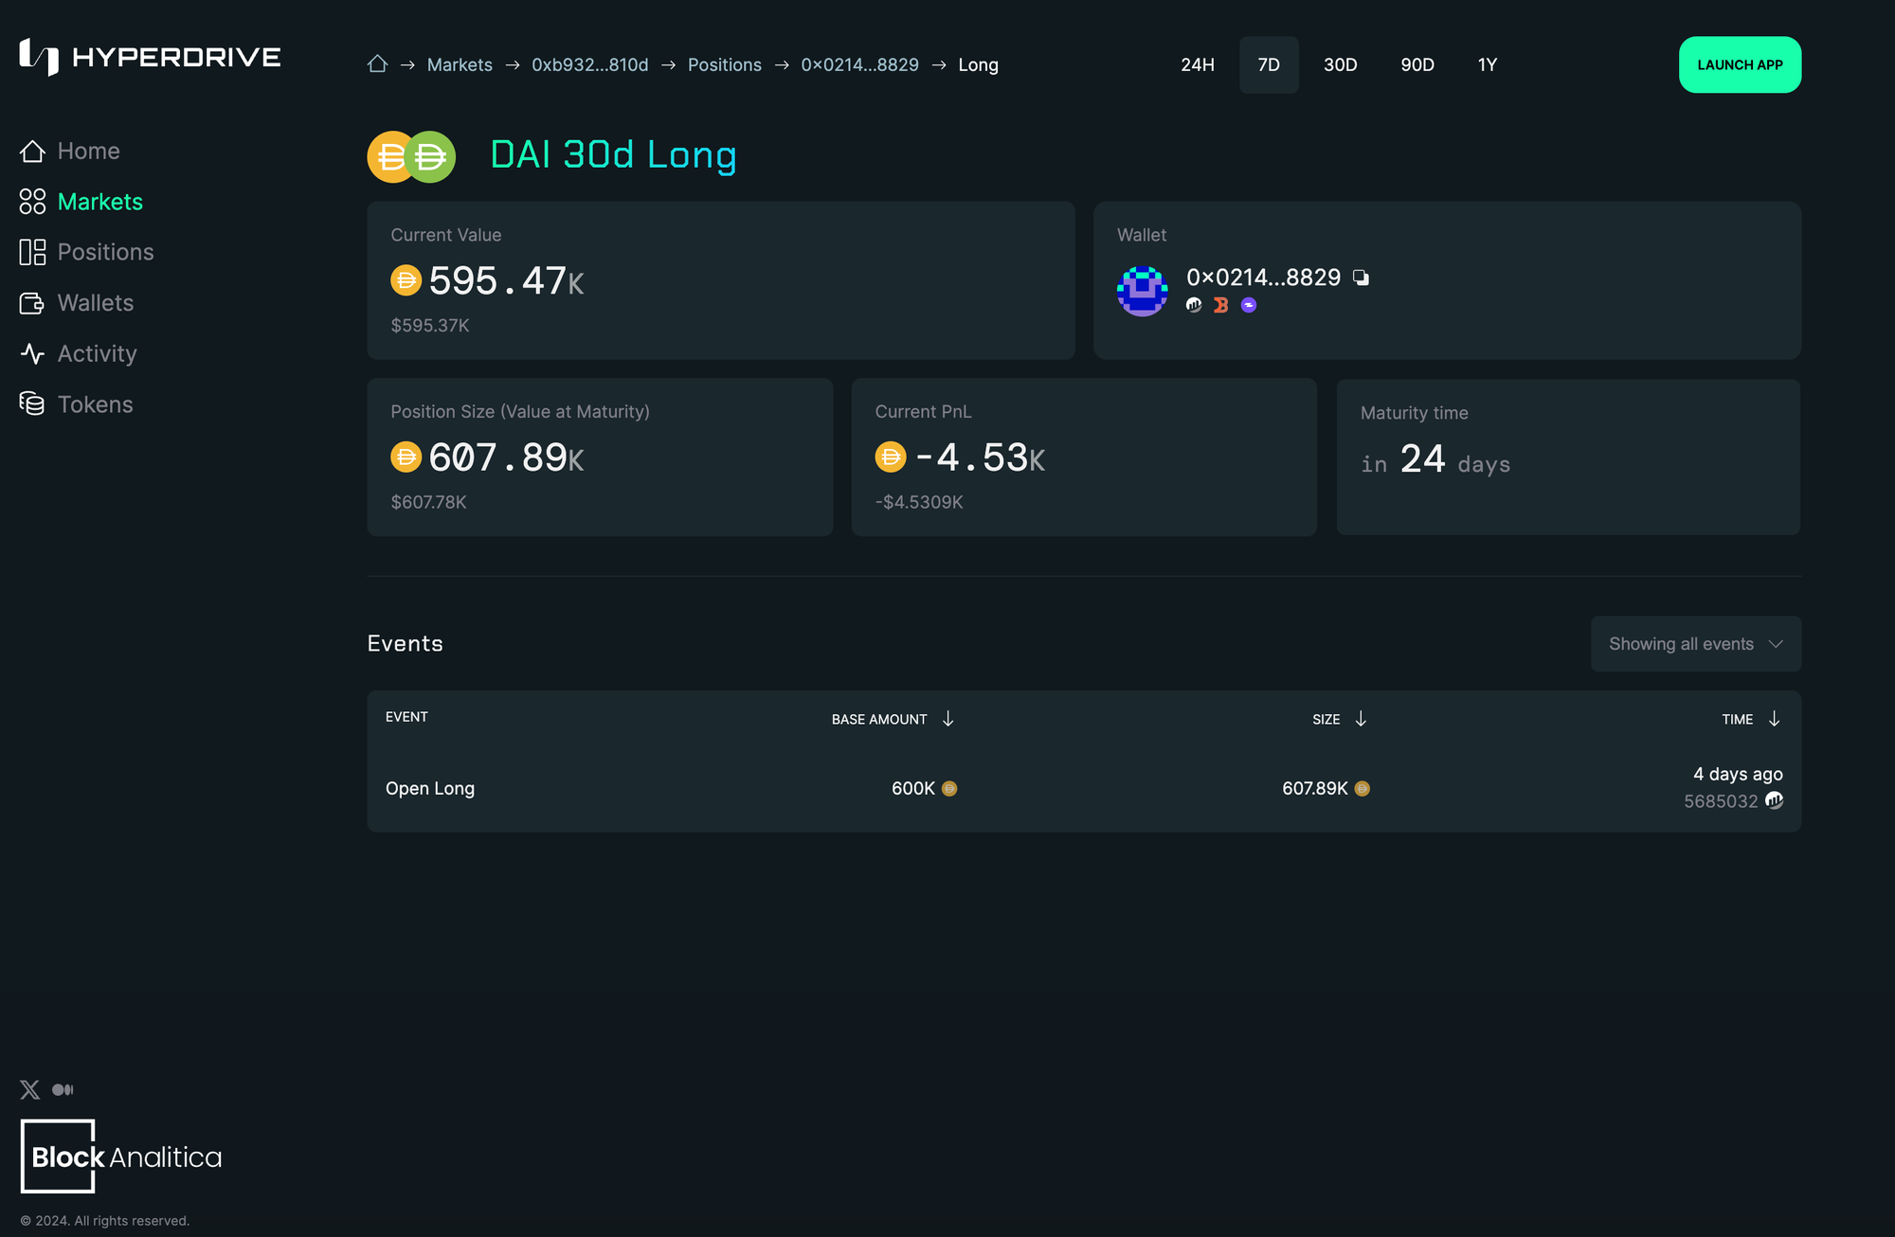Open Etherscan icon beside block 5685032

click(1774, 801)
